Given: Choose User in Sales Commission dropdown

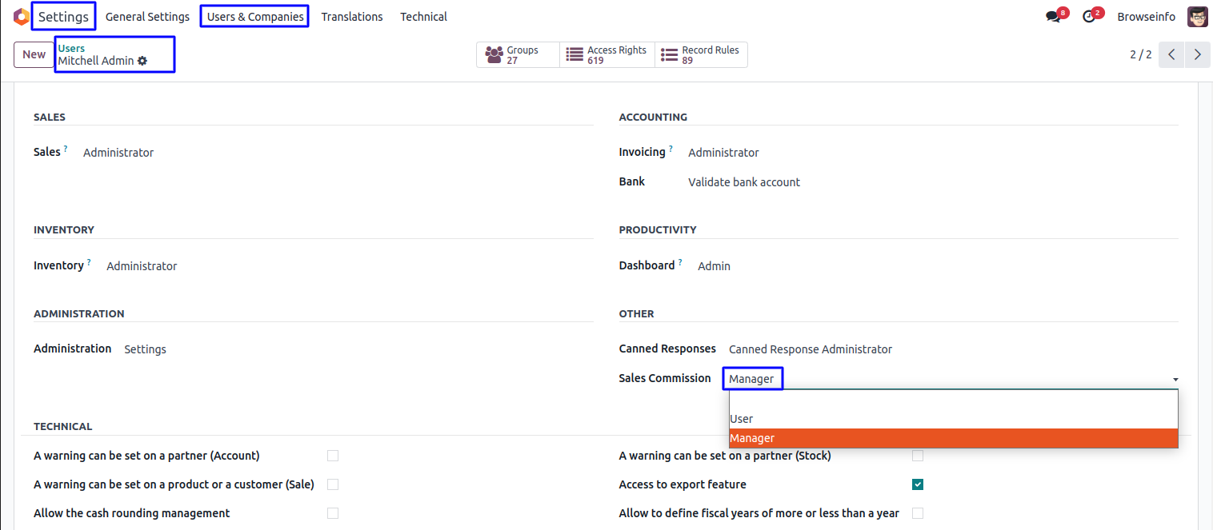Looking at the screenshot, I should (742, 419).
